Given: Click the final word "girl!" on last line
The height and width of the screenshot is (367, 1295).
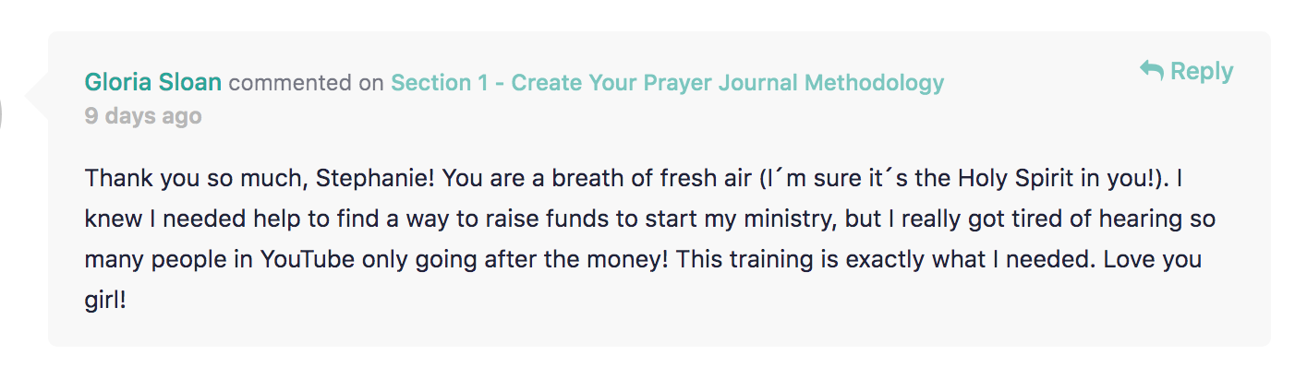Looking at the screenshot, I should 104,301.
